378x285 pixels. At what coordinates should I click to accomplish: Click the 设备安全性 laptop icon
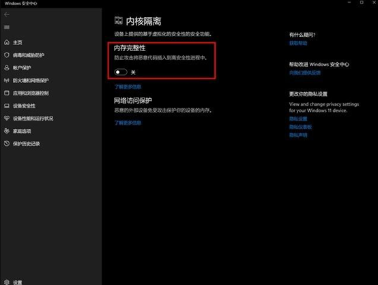point(7,106)
